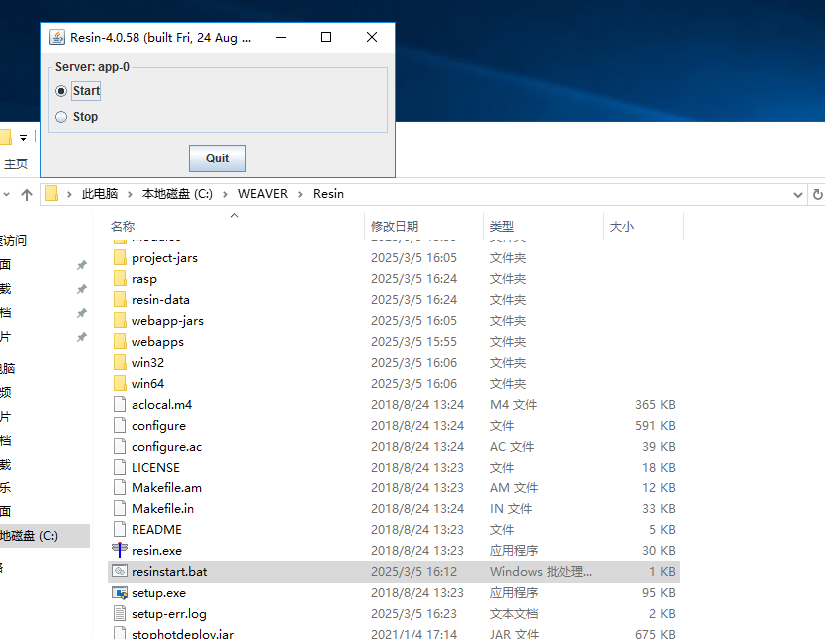Sort by 修改日期 column header

tap(395, 227)
